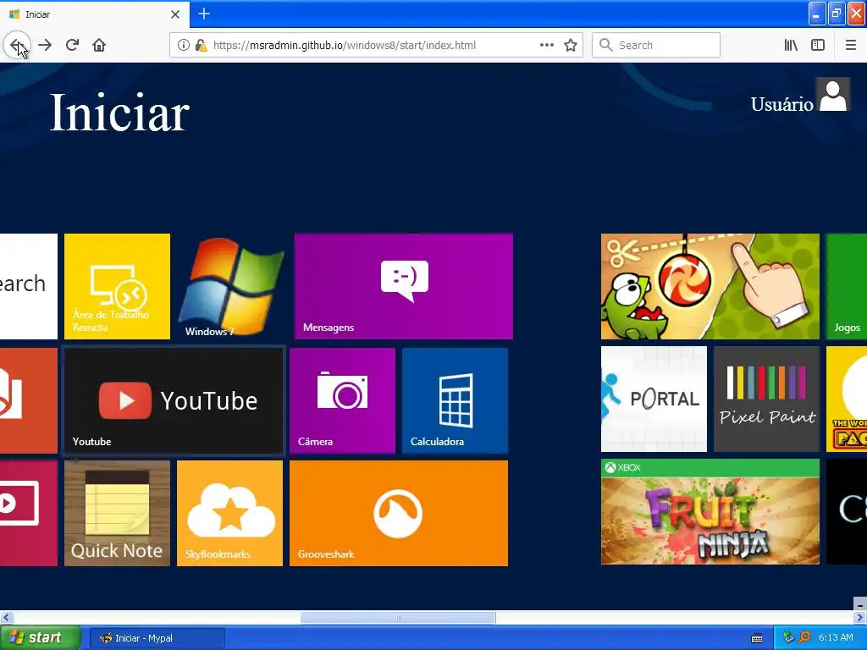The image size is (867, 650).
Task: Open the partially visible Search tile
Action: [29, 286]
